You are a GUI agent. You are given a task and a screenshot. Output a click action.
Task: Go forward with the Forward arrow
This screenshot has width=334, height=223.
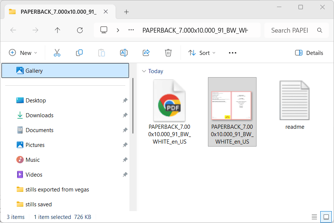[x=35, y=30]
